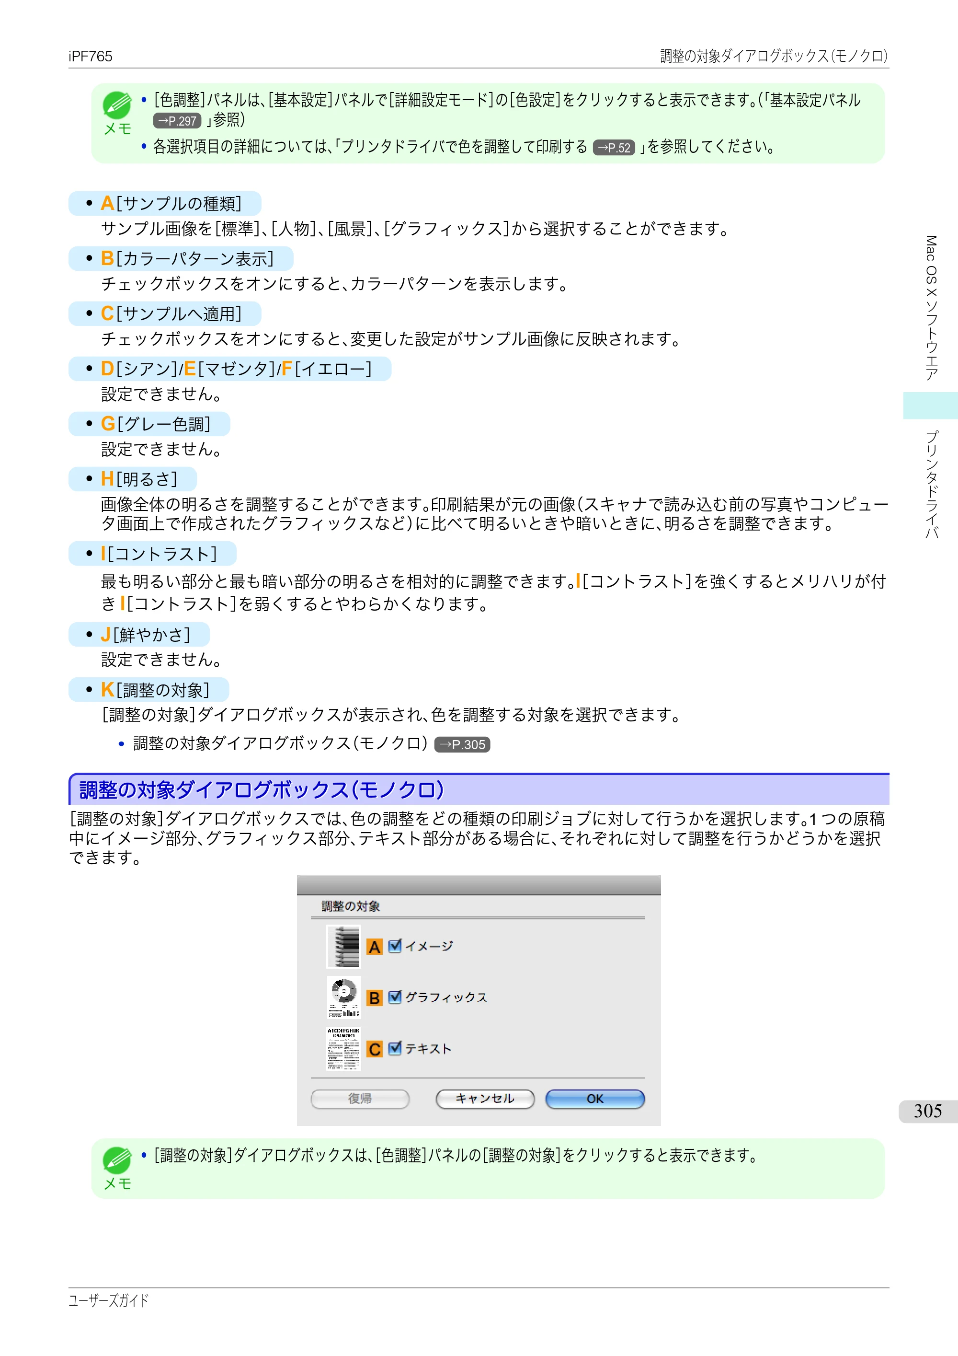The width and height of the screenshot is (958, 1356).
Task: Click the graphics sample thumbnail beside グラフィックス
Action: [343, 997]
